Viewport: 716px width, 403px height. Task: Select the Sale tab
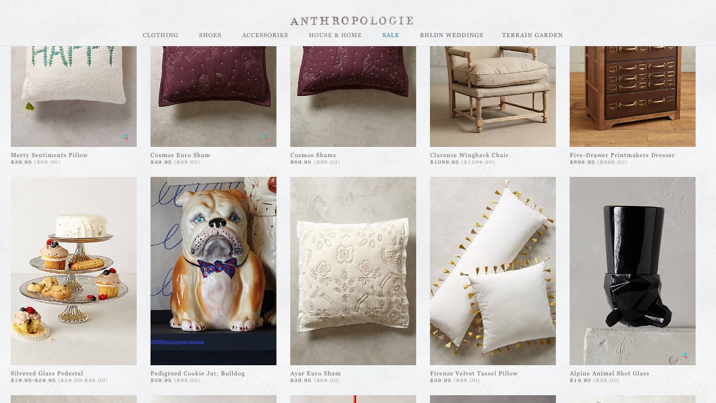391,35
